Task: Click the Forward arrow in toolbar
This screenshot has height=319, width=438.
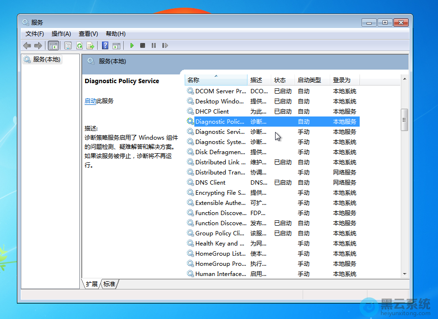Action: click(38, 45)
